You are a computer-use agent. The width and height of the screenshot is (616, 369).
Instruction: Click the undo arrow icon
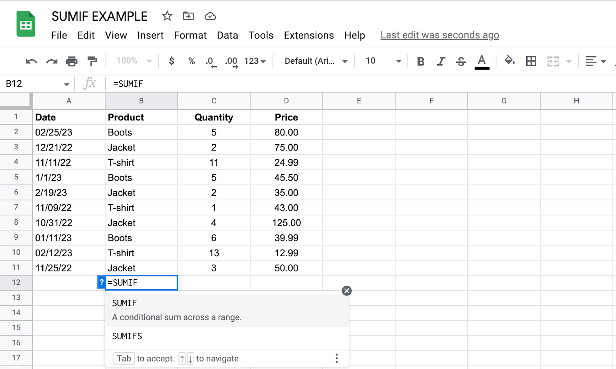(x=31, y=61)
